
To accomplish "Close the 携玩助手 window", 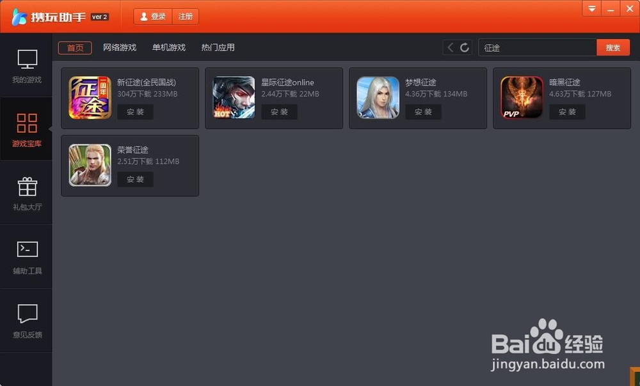I will (630, 8).
